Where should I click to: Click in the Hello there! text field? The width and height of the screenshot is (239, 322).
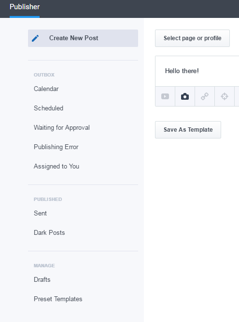pos(197,71)
